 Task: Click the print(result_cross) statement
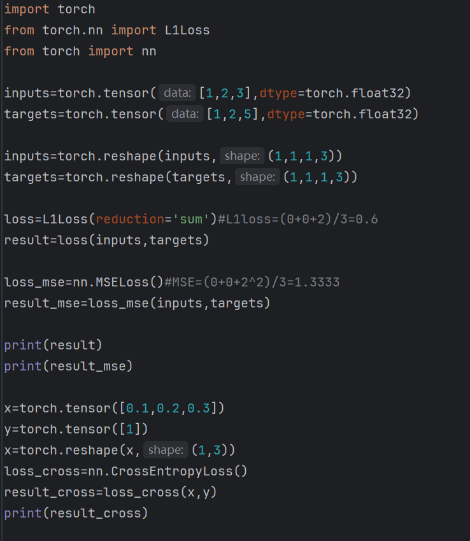pyautogui.click(x=76, y=513)
